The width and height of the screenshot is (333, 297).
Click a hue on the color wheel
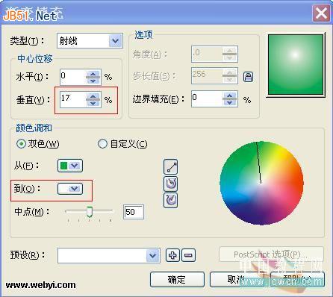pyautogui.click(x=261, y=184)
